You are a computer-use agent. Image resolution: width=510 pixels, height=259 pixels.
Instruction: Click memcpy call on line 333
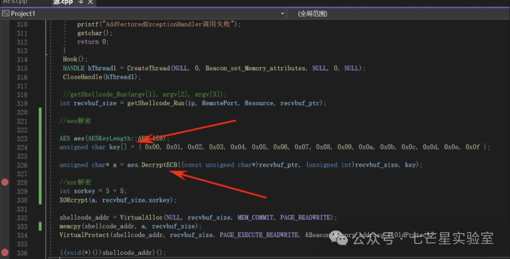click(x=70, y=226)
